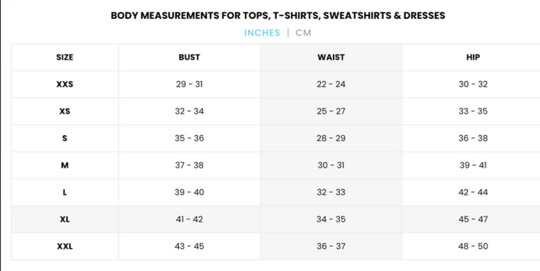Select the XXL hip value 48 - 50

click(473, 246)
